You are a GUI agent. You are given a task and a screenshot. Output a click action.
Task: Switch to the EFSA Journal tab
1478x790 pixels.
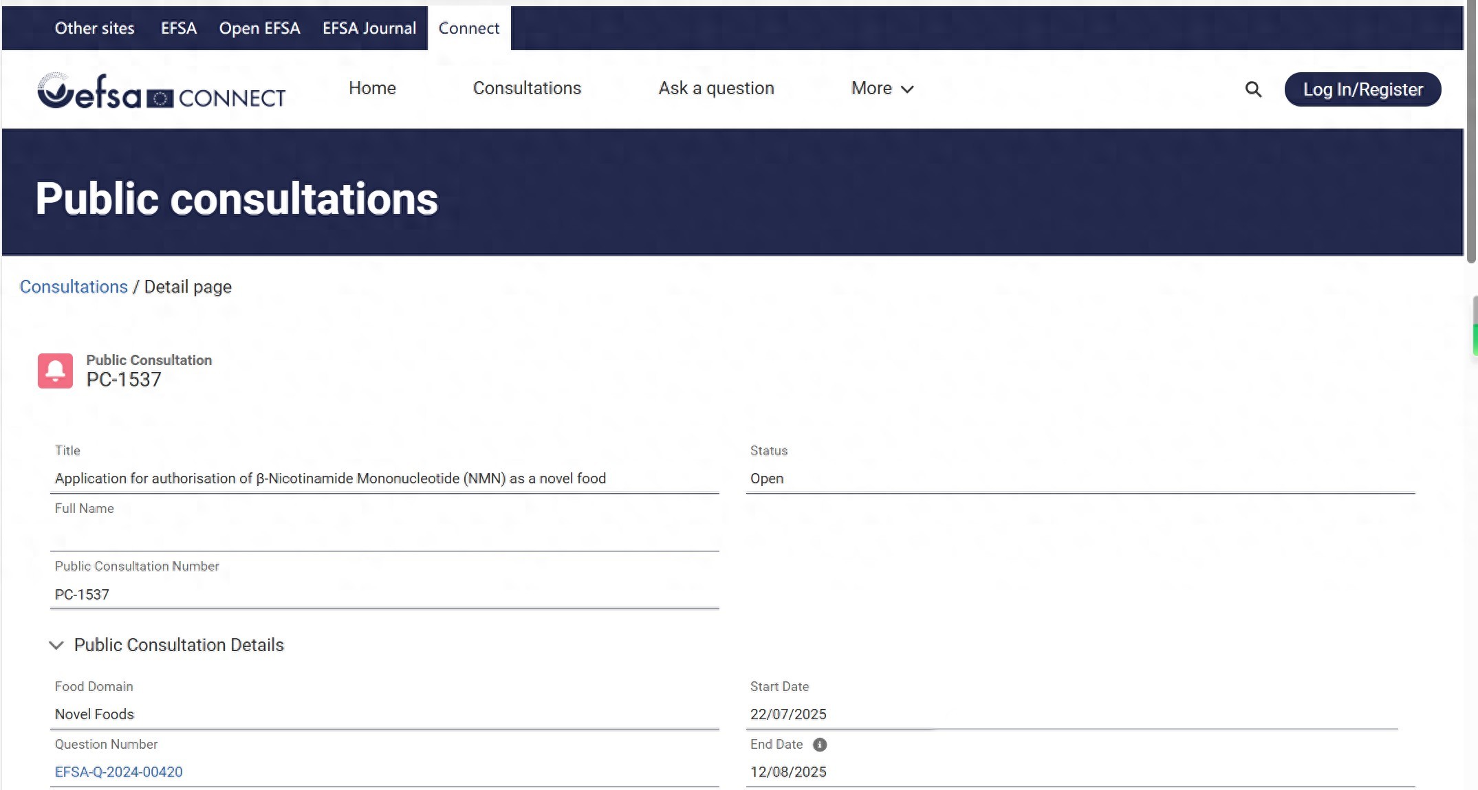point(369,28)
